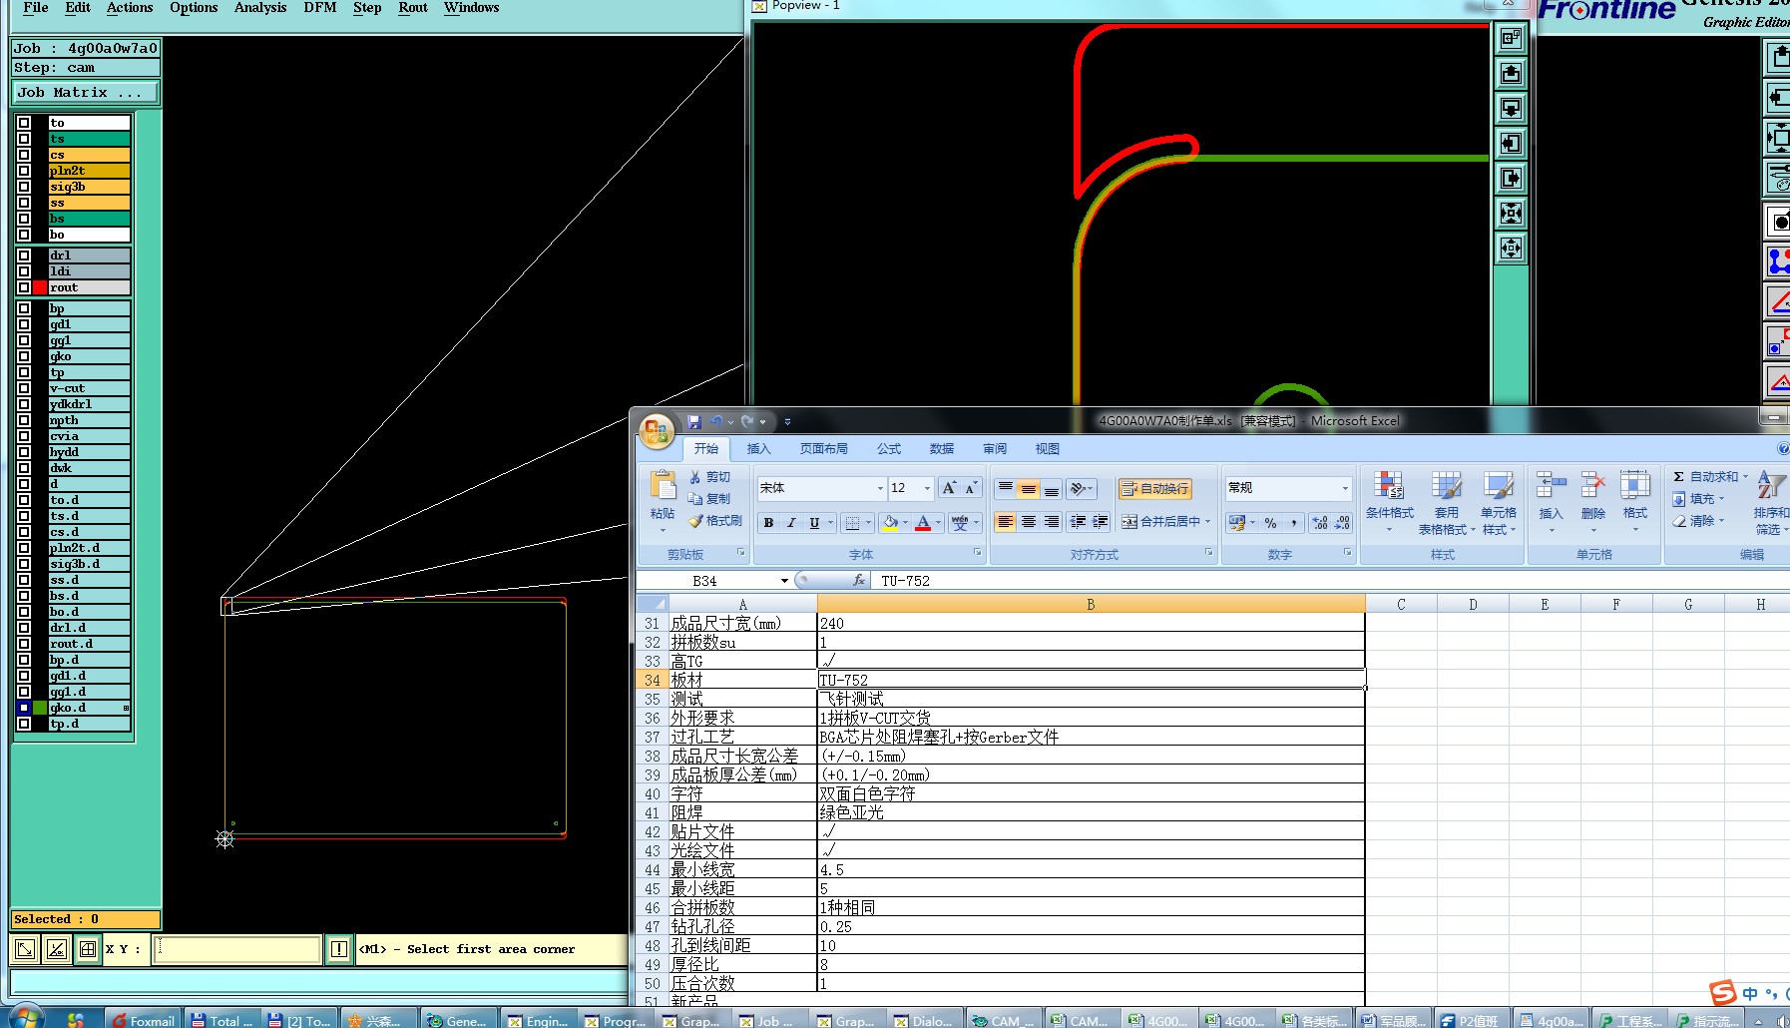Click the 自动换行 wrap text button
1790x1028 pixels.
(x=1154, y=488)
